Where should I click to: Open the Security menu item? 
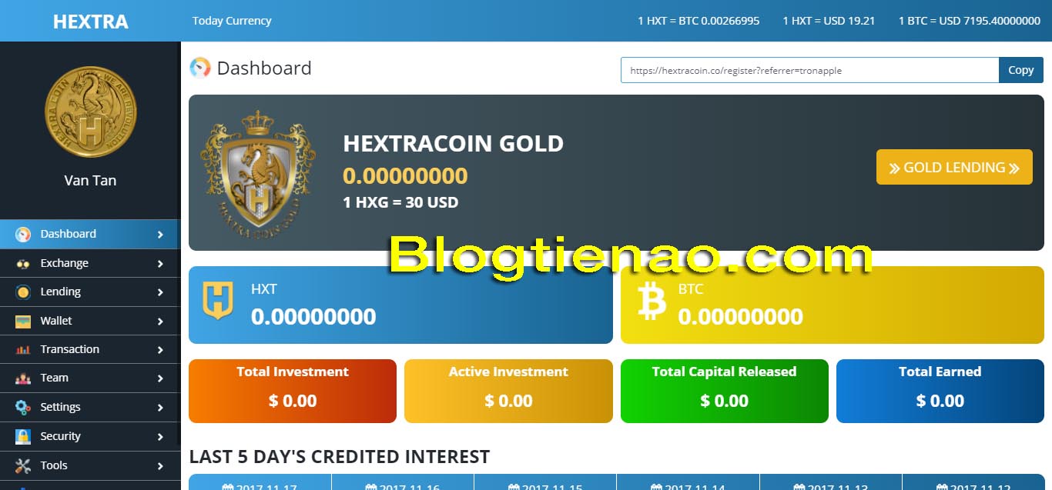click(x=89, y=436)
